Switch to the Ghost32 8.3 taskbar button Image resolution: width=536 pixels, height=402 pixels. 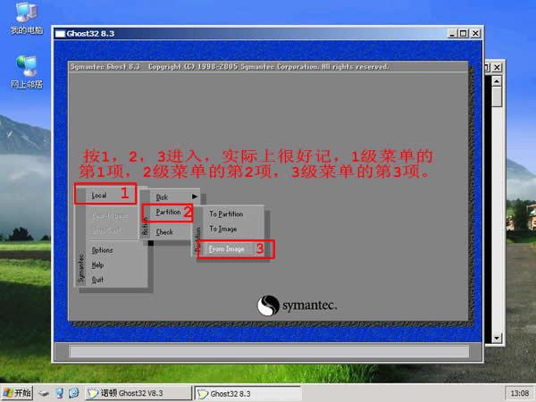[247, 393]
